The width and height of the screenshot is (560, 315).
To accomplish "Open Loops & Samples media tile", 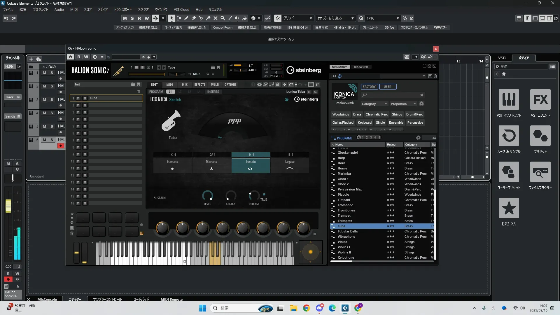I will point(509,136).
